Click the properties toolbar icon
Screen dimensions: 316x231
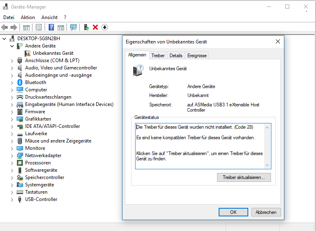click(39, 27)
